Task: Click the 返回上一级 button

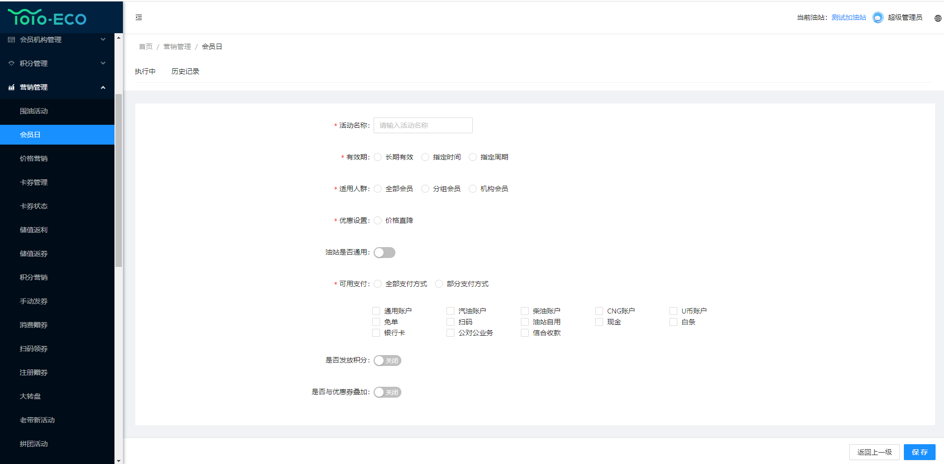Action: [x=875, y=452]
